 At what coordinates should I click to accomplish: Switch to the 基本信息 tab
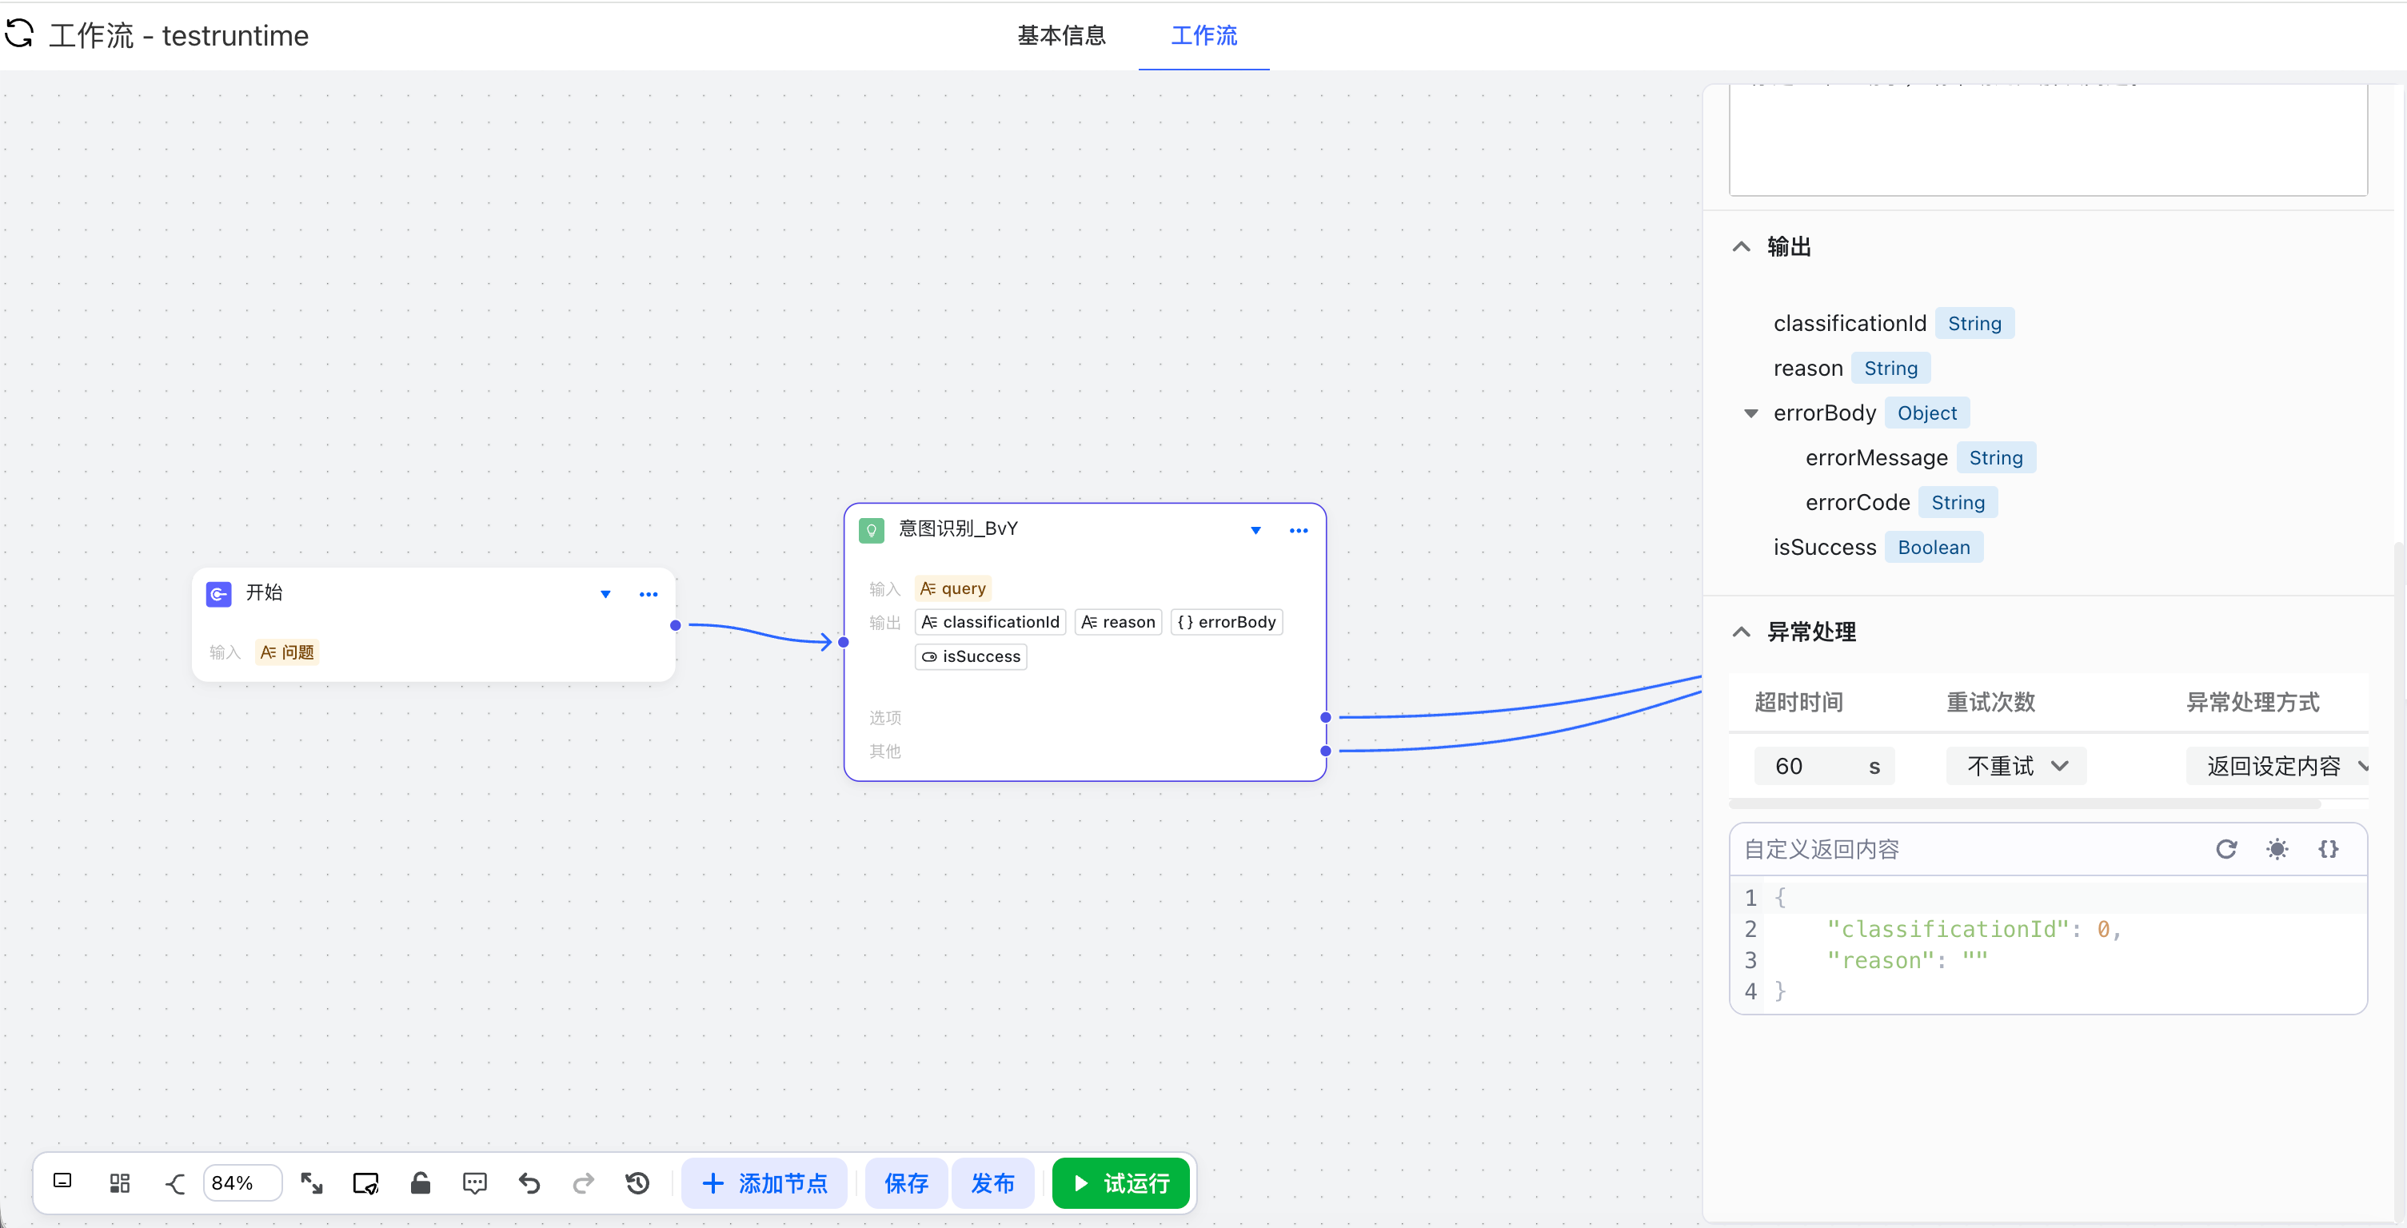click(x=1060, y=35)
